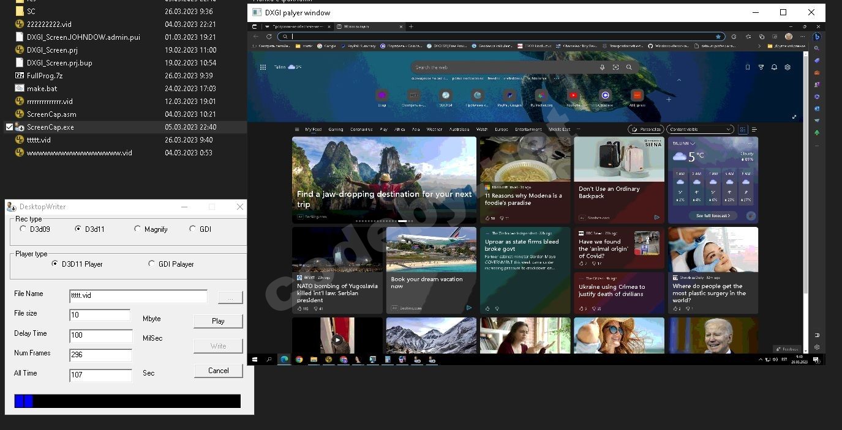Click the blue-and-black playback progress bar
Image resolution: width=842 pixels, height=430 pixels.
pyautogui.click(x=127, y=401)
